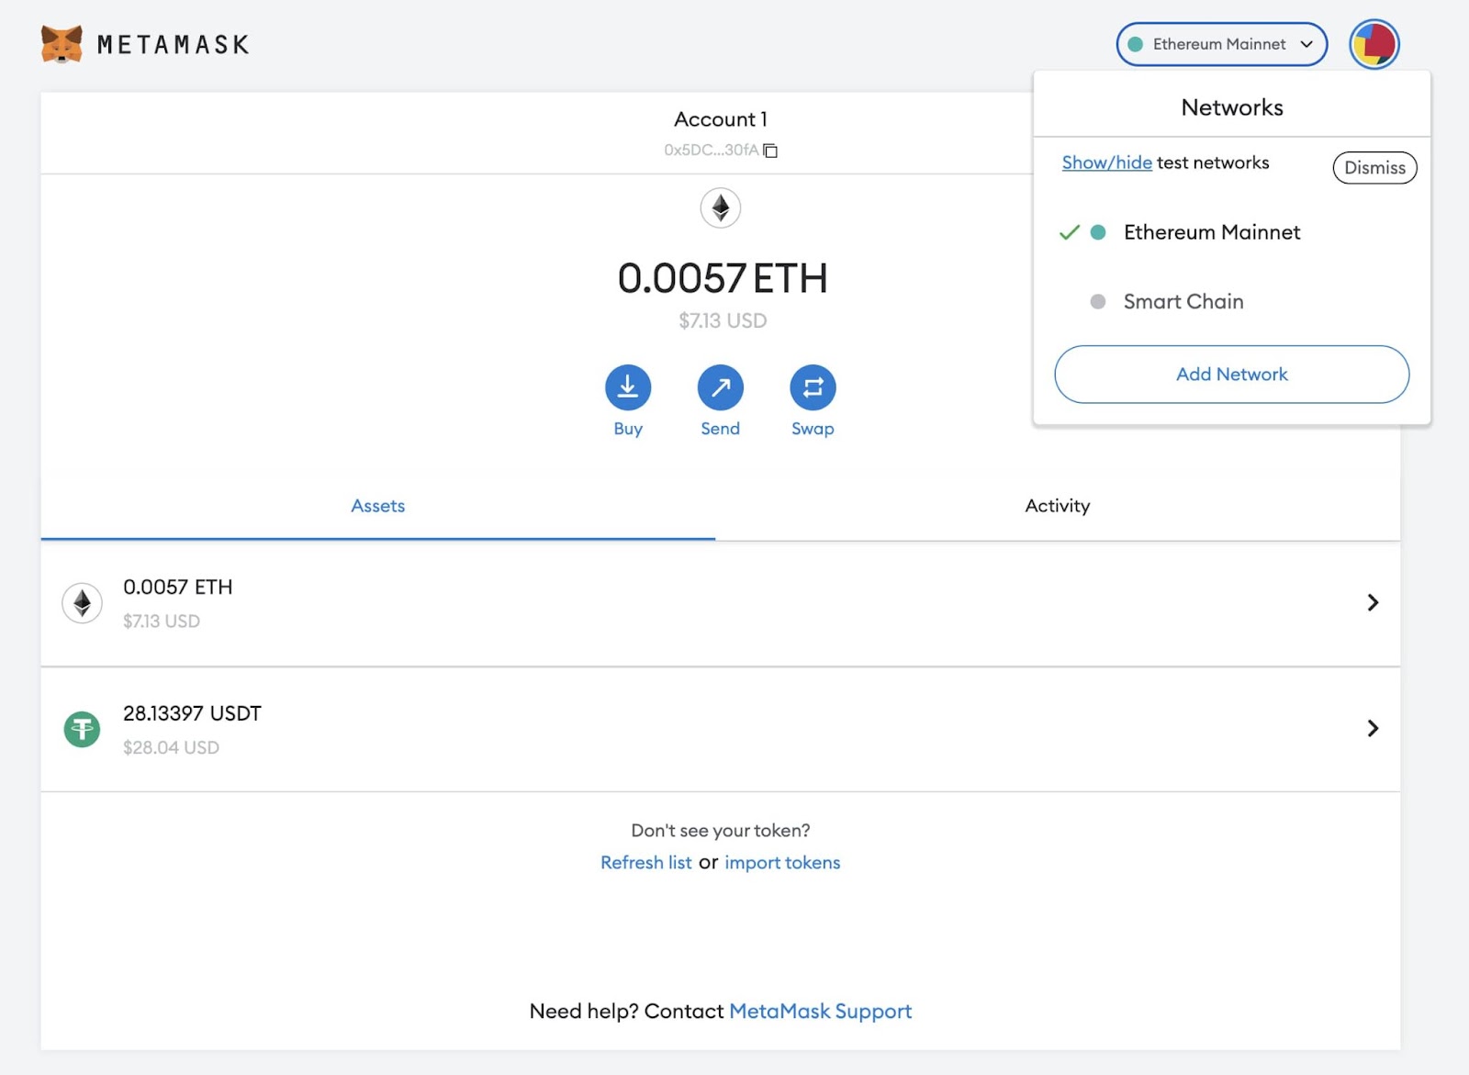
Task: Click the gray dot beside Smart Chain
Action: (1097, 301)
